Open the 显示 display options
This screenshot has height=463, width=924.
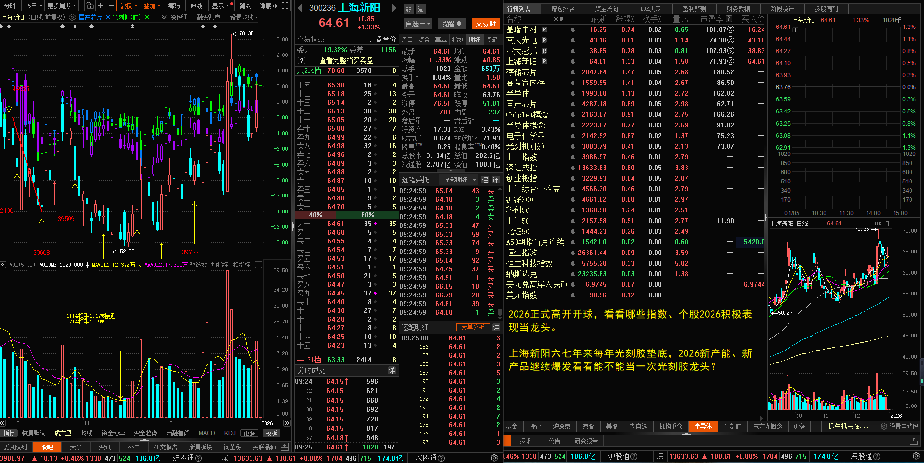point(223,6)
